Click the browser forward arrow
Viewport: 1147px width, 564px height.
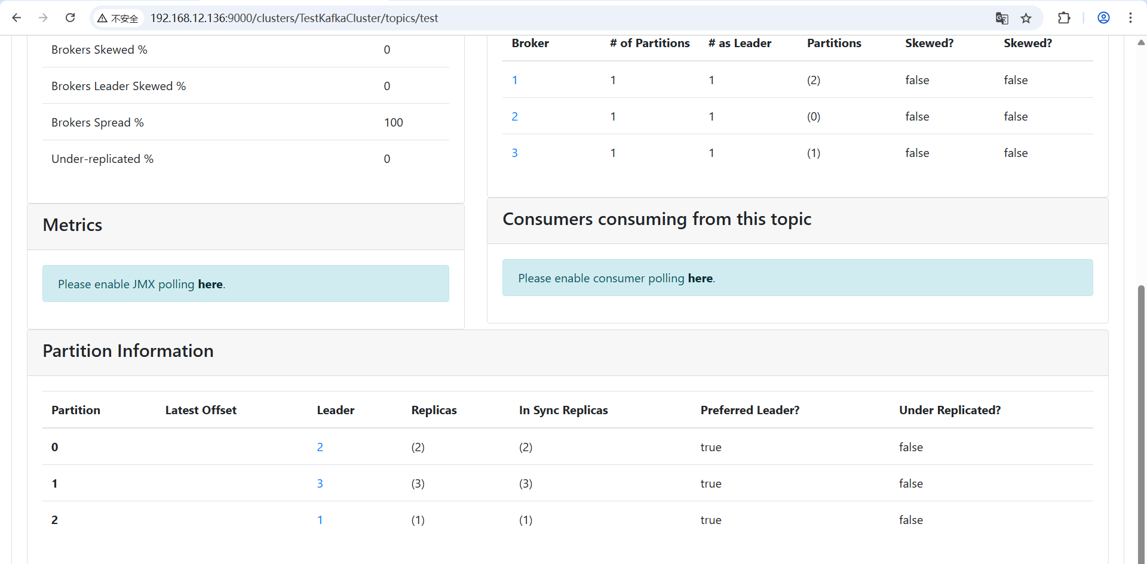click(43, 18)
